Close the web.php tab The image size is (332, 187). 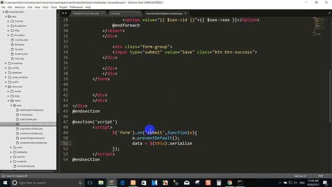coord(137,14)
